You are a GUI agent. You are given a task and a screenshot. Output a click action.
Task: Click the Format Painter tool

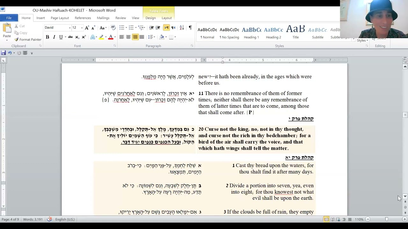[x=28, y=39]
